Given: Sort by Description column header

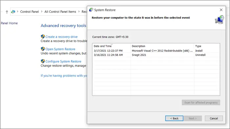Looking at the screenshot, I should tap(162, 46).
